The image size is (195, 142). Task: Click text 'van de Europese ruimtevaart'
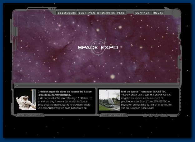tap(137, 108)
